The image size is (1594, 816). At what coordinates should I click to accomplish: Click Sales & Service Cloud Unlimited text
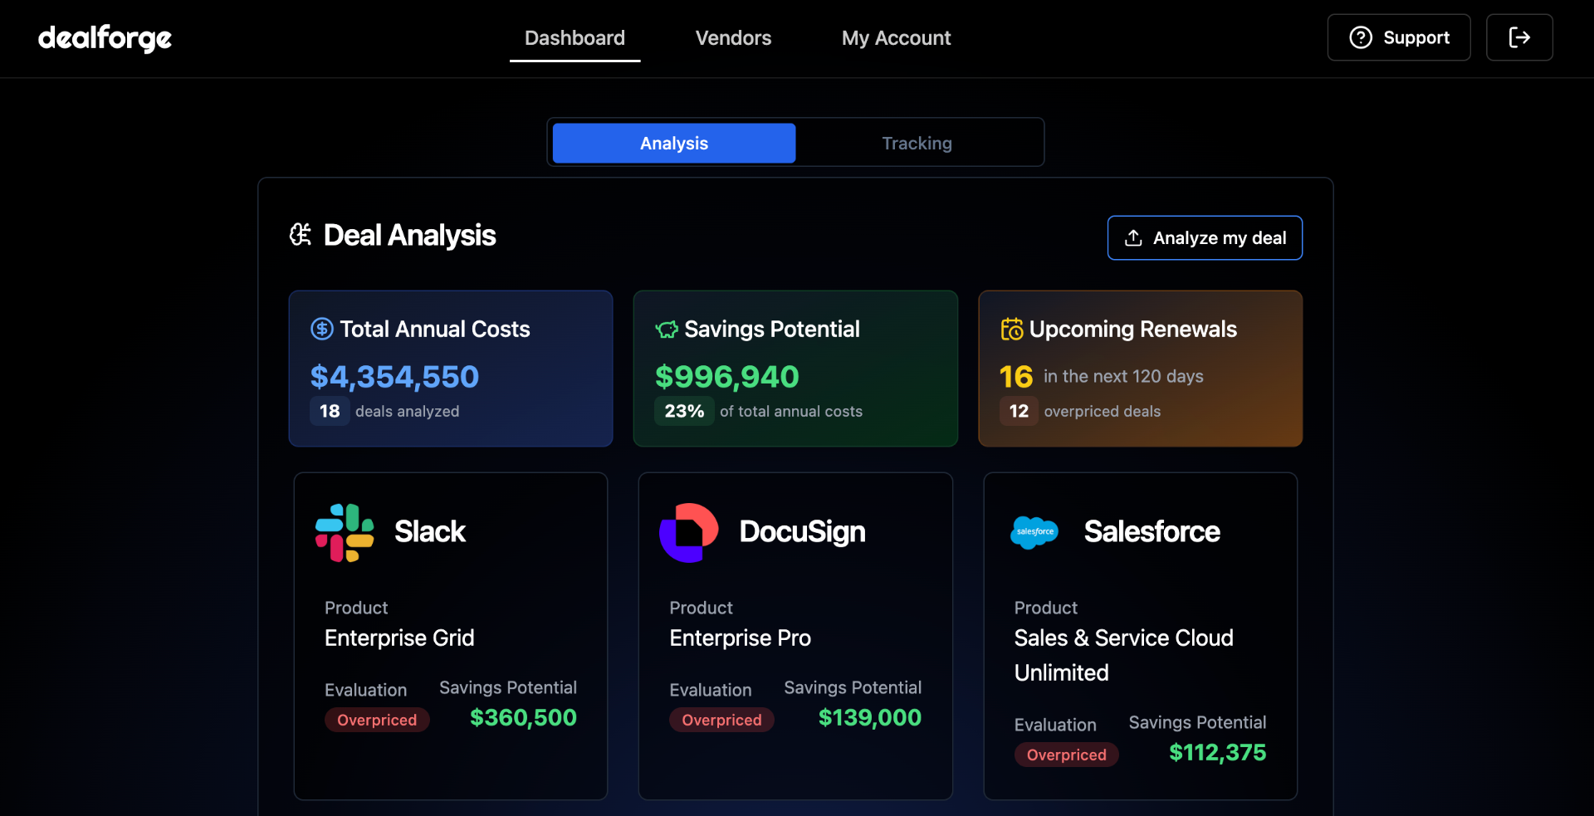click(x=1123, y=655)
